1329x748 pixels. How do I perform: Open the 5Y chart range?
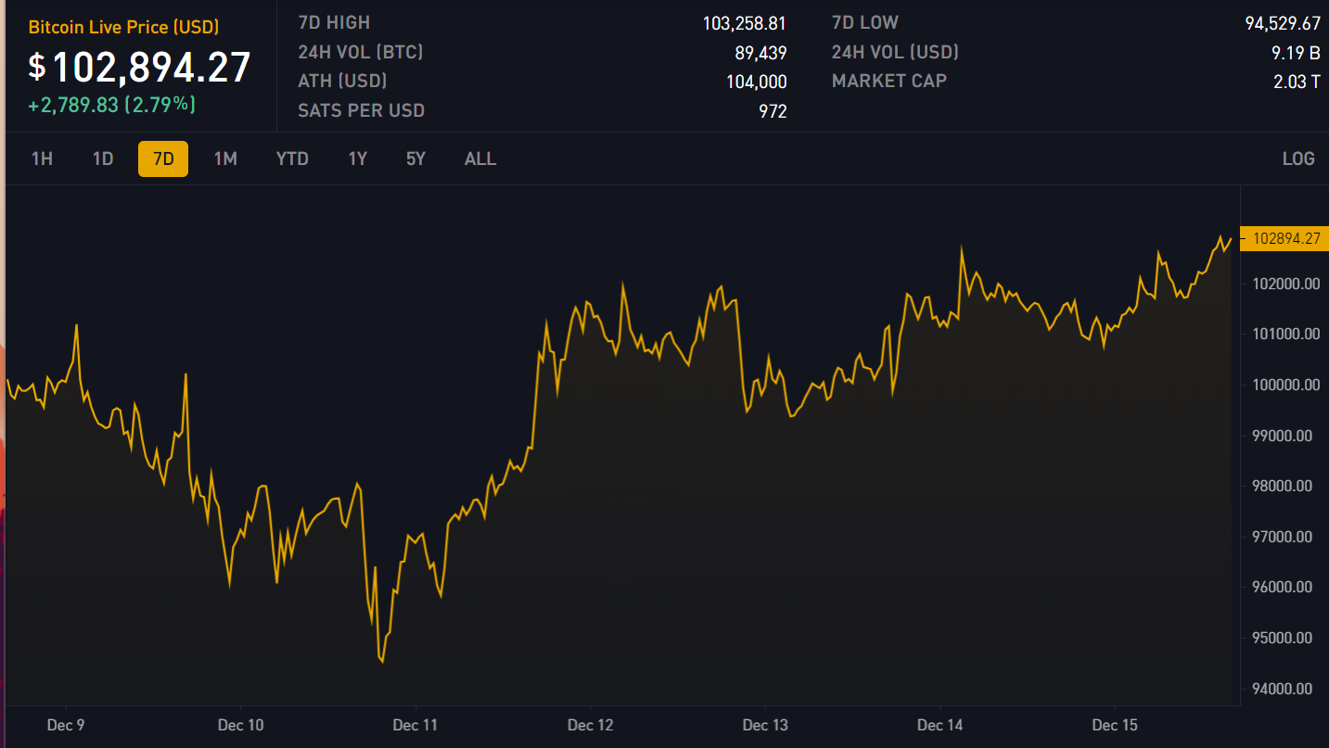[x=415, y=158]
